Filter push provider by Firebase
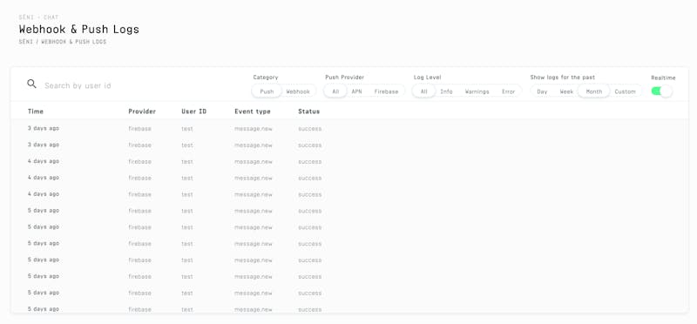 pos(386,91)
